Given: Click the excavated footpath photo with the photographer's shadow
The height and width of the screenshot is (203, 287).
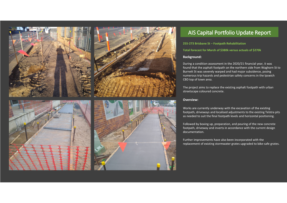Looking at the screenshot, I should pos(50,62).
